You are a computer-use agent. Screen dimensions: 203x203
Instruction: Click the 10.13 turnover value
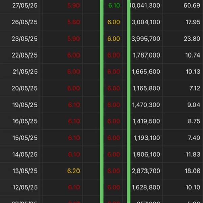192,72
